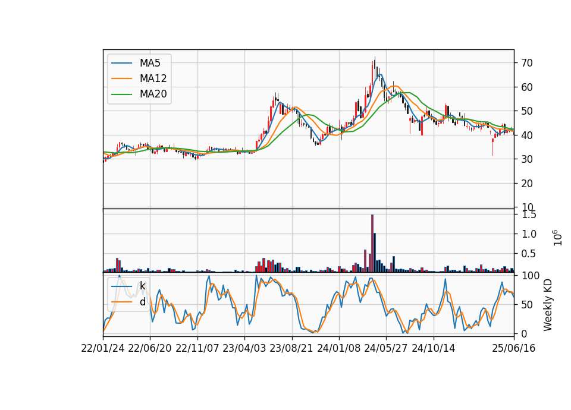571x410 pixels.
Task: Click the 23/08/21 date axis label
Action: coord(291,348)
